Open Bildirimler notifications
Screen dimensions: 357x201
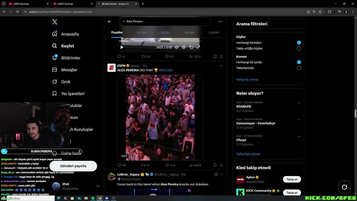pos(66,58)
